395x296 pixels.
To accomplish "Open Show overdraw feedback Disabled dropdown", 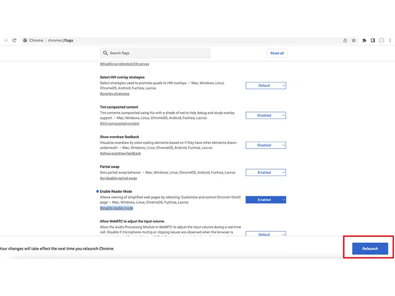I will pyautogui.click(x=266, y=145).
